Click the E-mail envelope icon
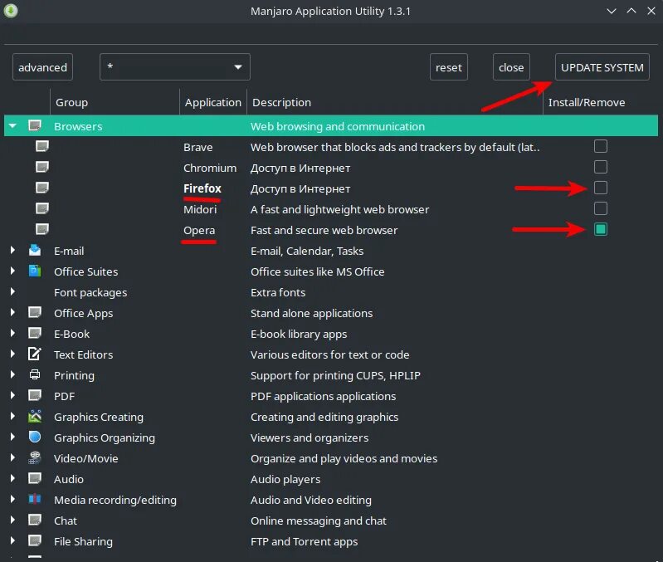Screen dimensions: 663x562 [35, 250]
